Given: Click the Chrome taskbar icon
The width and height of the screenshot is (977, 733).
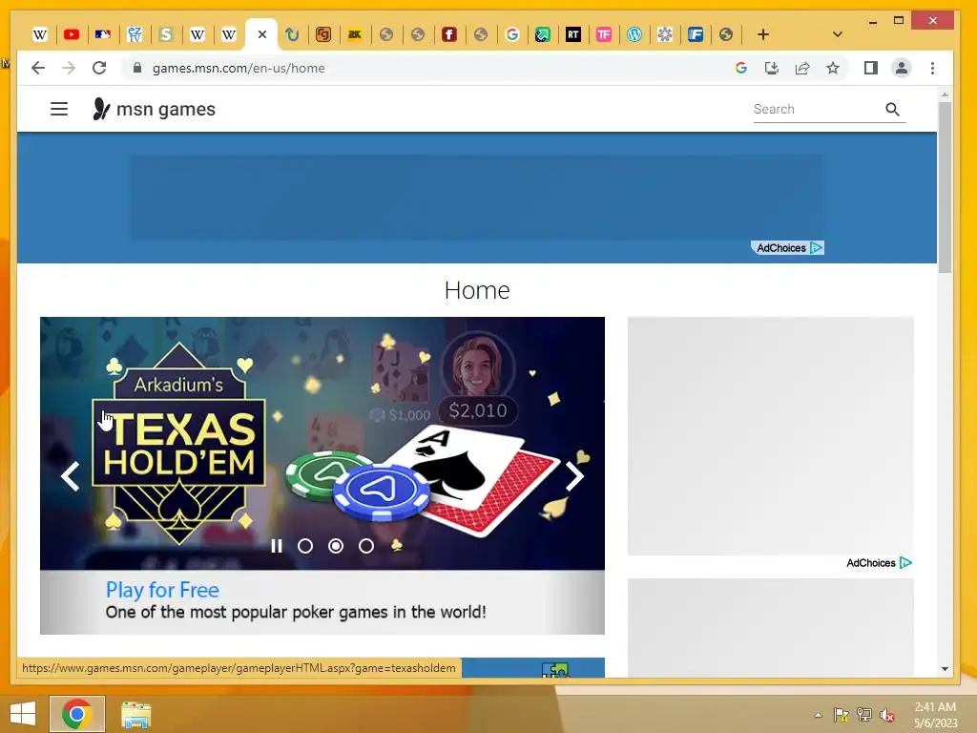Looking at the screenshot, I should click(77, 714).
